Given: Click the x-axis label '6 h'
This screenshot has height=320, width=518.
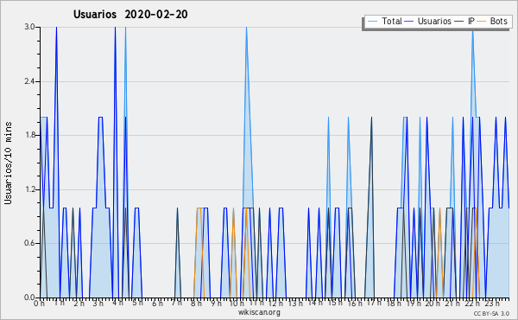Looking at the screenshot, I should coord(157,304).
